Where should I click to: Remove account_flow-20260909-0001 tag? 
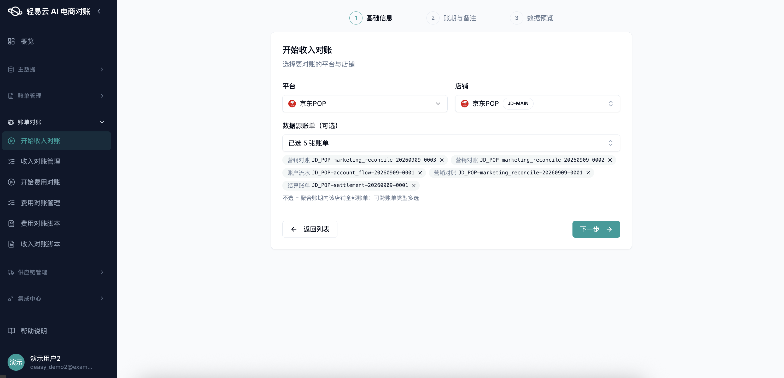pyautogui.click(x=420, y=173)
